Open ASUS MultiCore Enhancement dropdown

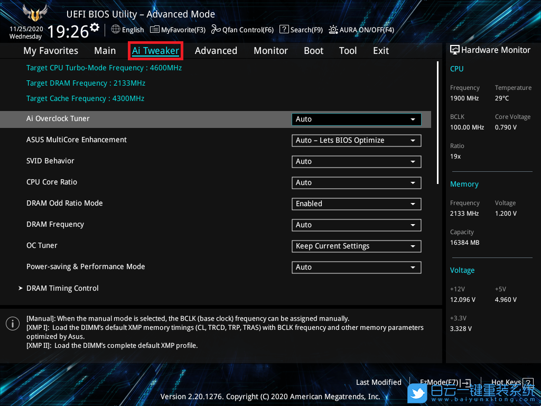[356, 140]
